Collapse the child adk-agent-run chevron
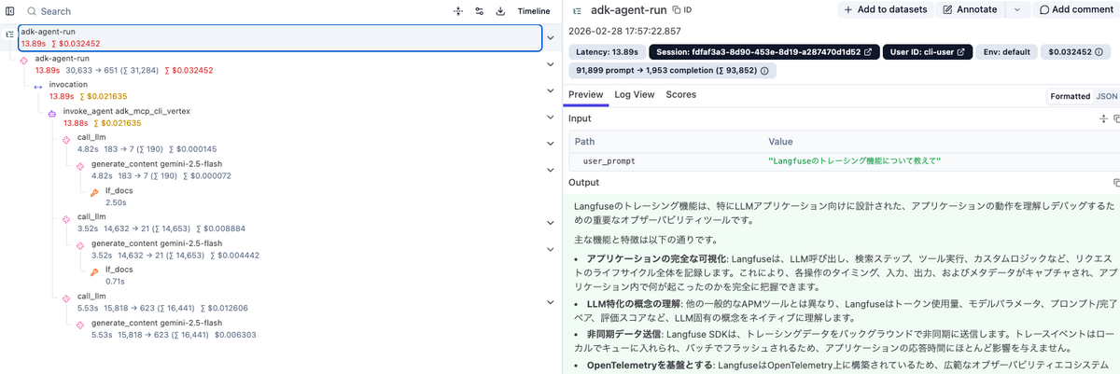 [x=550, y=64]
